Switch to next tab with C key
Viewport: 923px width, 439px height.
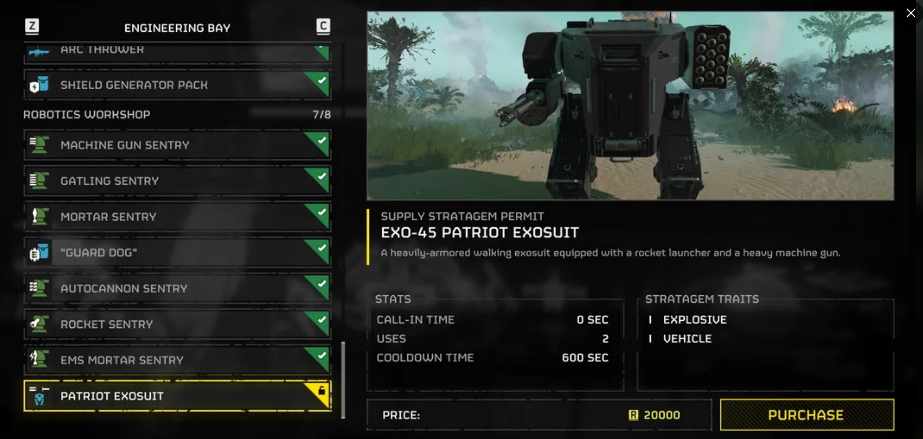click(323, 26)
